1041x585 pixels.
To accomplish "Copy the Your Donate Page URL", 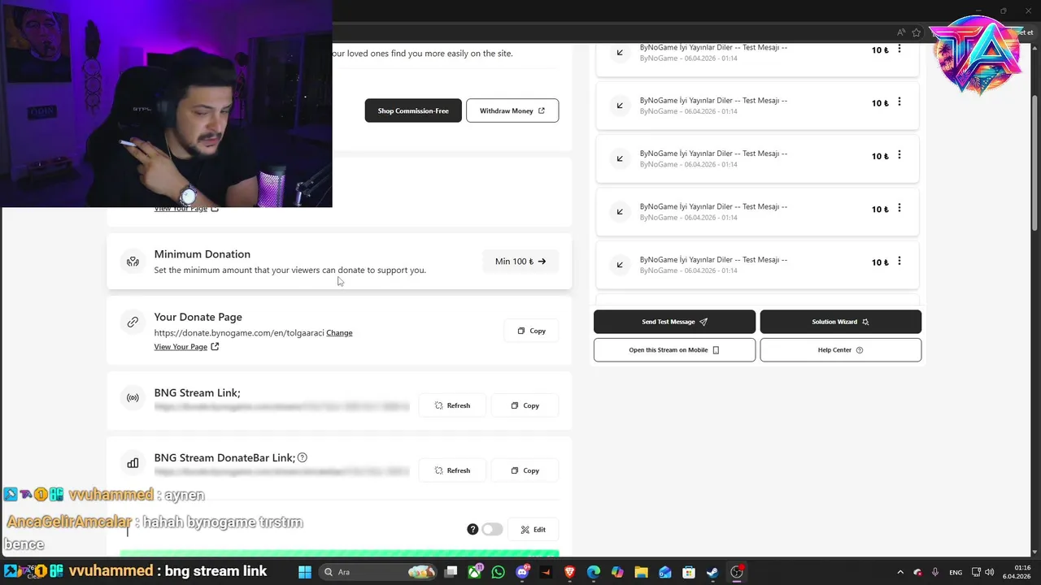I will tap(531, 331).
